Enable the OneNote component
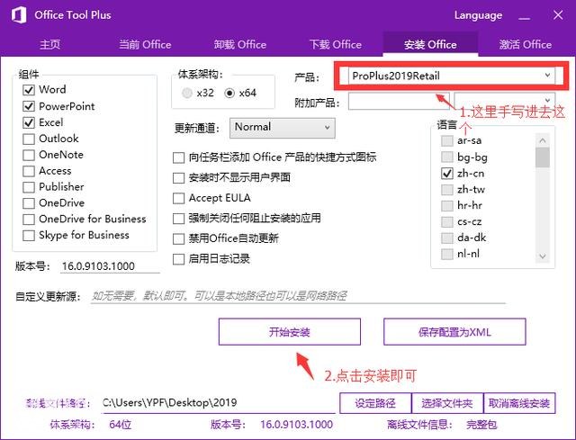This screenshot has width=576, height=440. (29, 155)
